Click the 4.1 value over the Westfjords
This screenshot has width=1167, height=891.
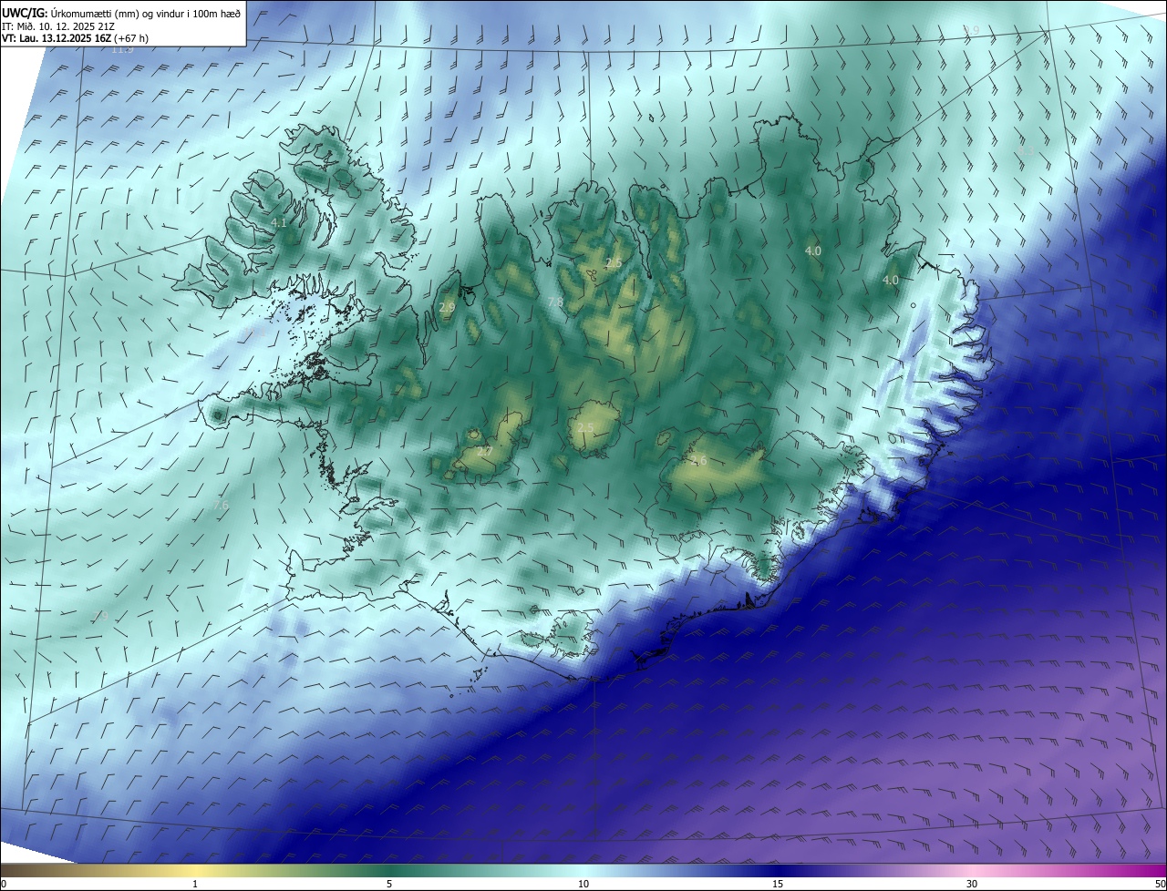coord(279,222)
